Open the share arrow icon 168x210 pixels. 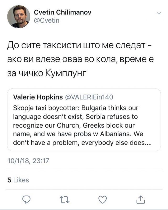coord(140,200)
